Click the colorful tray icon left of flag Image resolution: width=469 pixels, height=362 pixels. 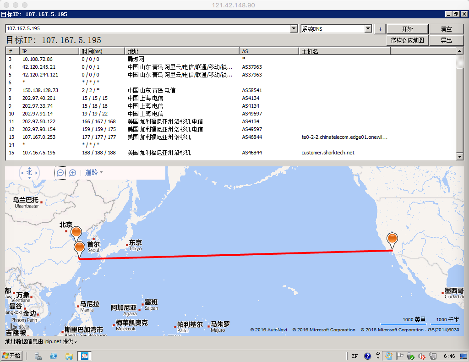click(388, 356)
